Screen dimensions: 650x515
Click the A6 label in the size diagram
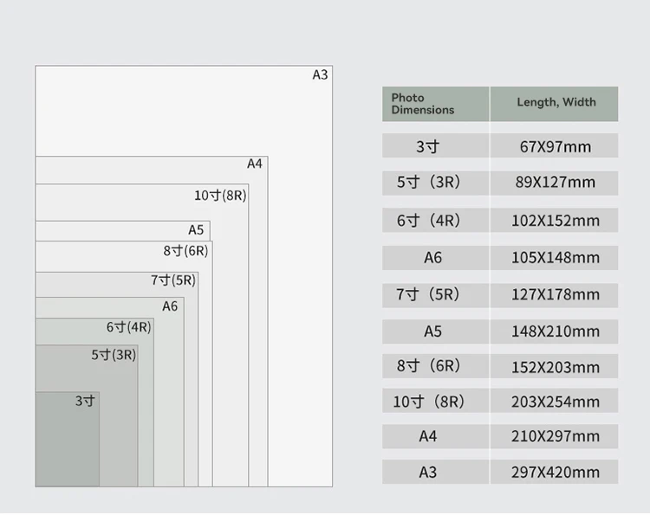(170, 306)
